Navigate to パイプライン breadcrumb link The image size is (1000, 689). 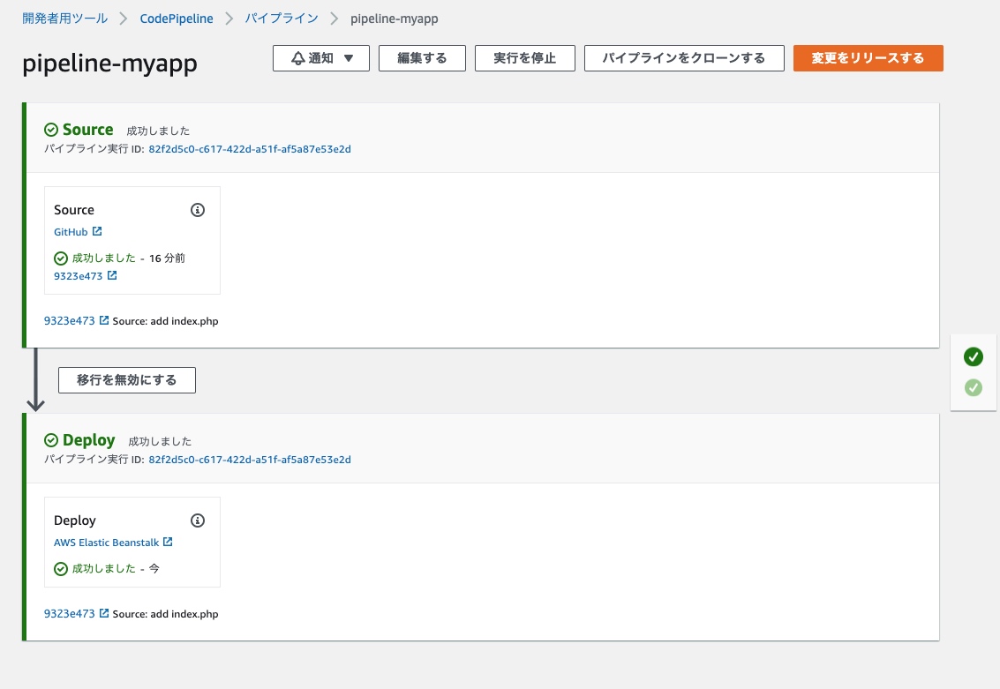[282, 19]
